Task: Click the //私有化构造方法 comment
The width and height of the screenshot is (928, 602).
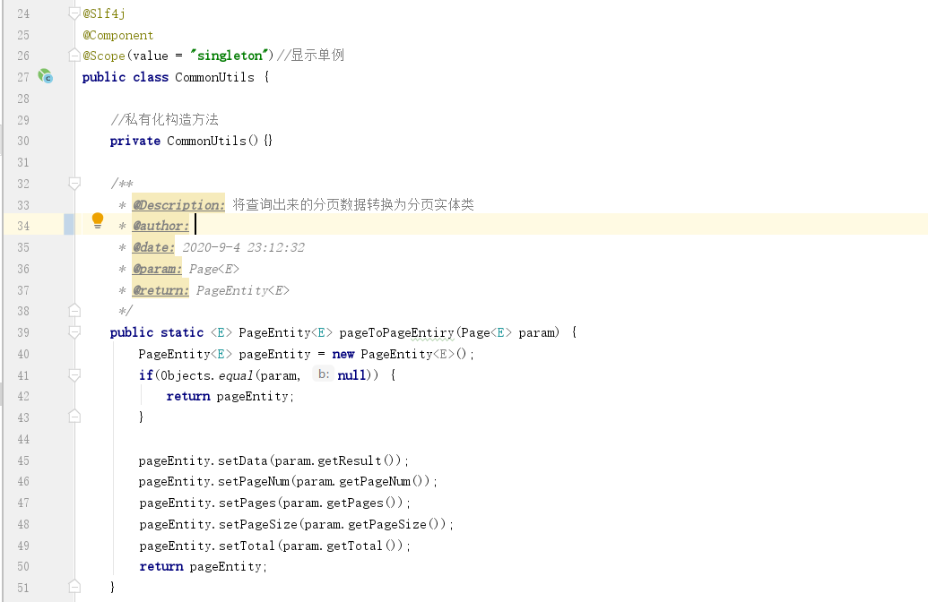Action: 165,119
